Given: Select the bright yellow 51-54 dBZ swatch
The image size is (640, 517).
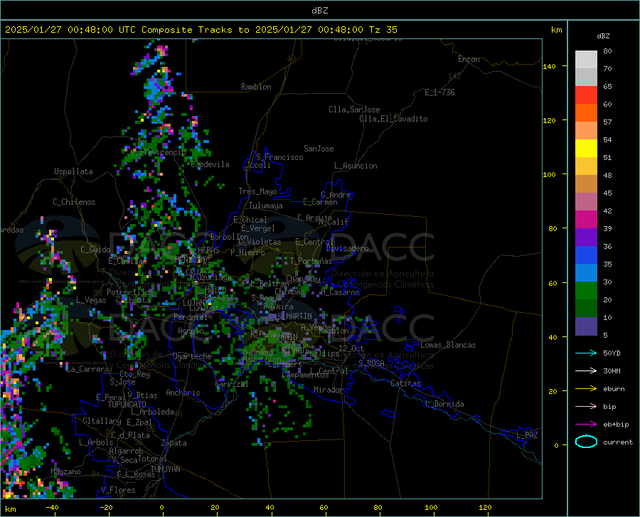Looking at the screenshot, I should pyautogui.click(x=586, y=149).
